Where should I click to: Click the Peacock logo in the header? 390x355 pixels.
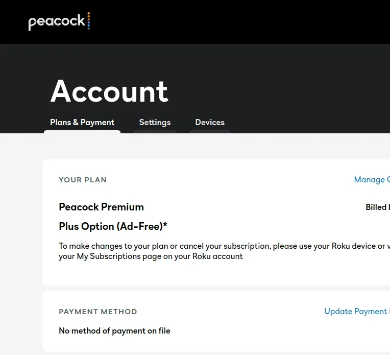pos(59,21)
